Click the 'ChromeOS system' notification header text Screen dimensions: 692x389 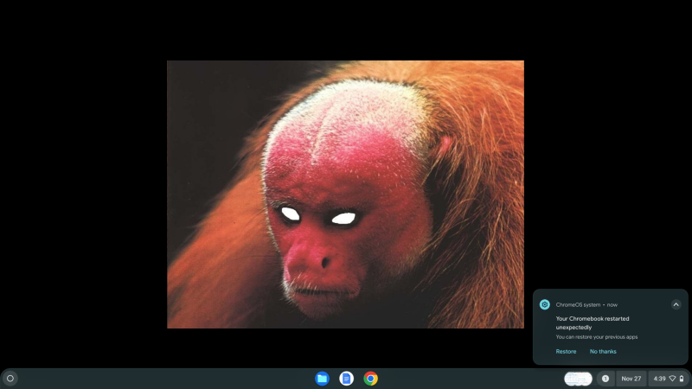tap(579, 304)
